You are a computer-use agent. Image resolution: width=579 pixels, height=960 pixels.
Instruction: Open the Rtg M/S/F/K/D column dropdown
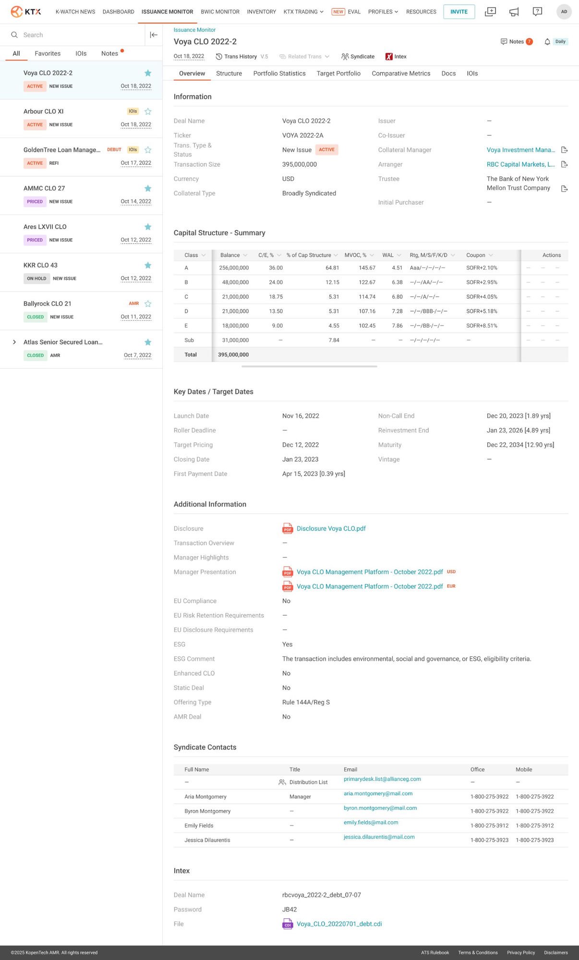(x=453, y=255)
